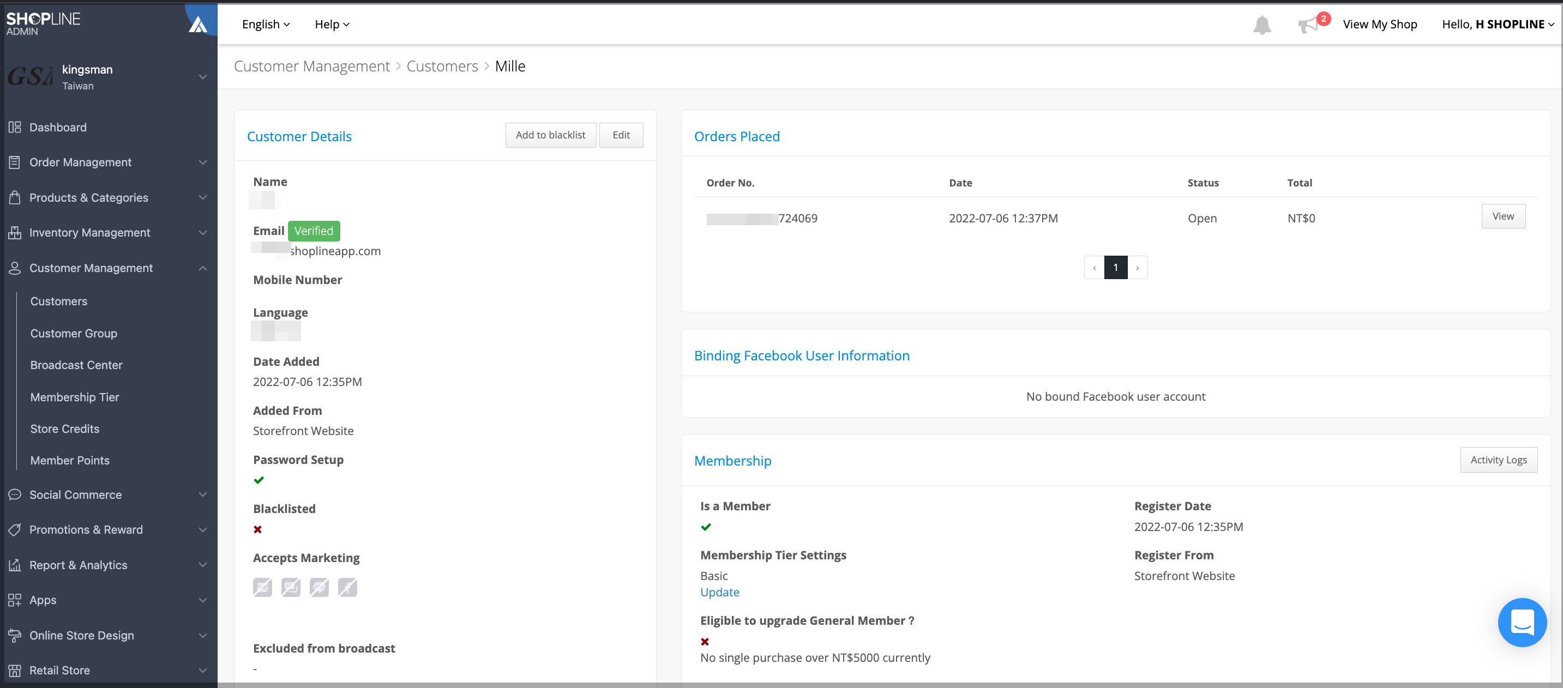Click the Apps grid icon
This screenshot has width=1563, height=688.
point(15,600)
